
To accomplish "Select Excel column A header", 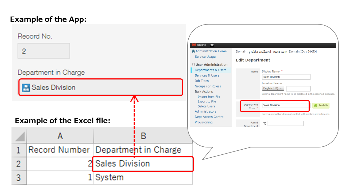I will coord(60,136).
